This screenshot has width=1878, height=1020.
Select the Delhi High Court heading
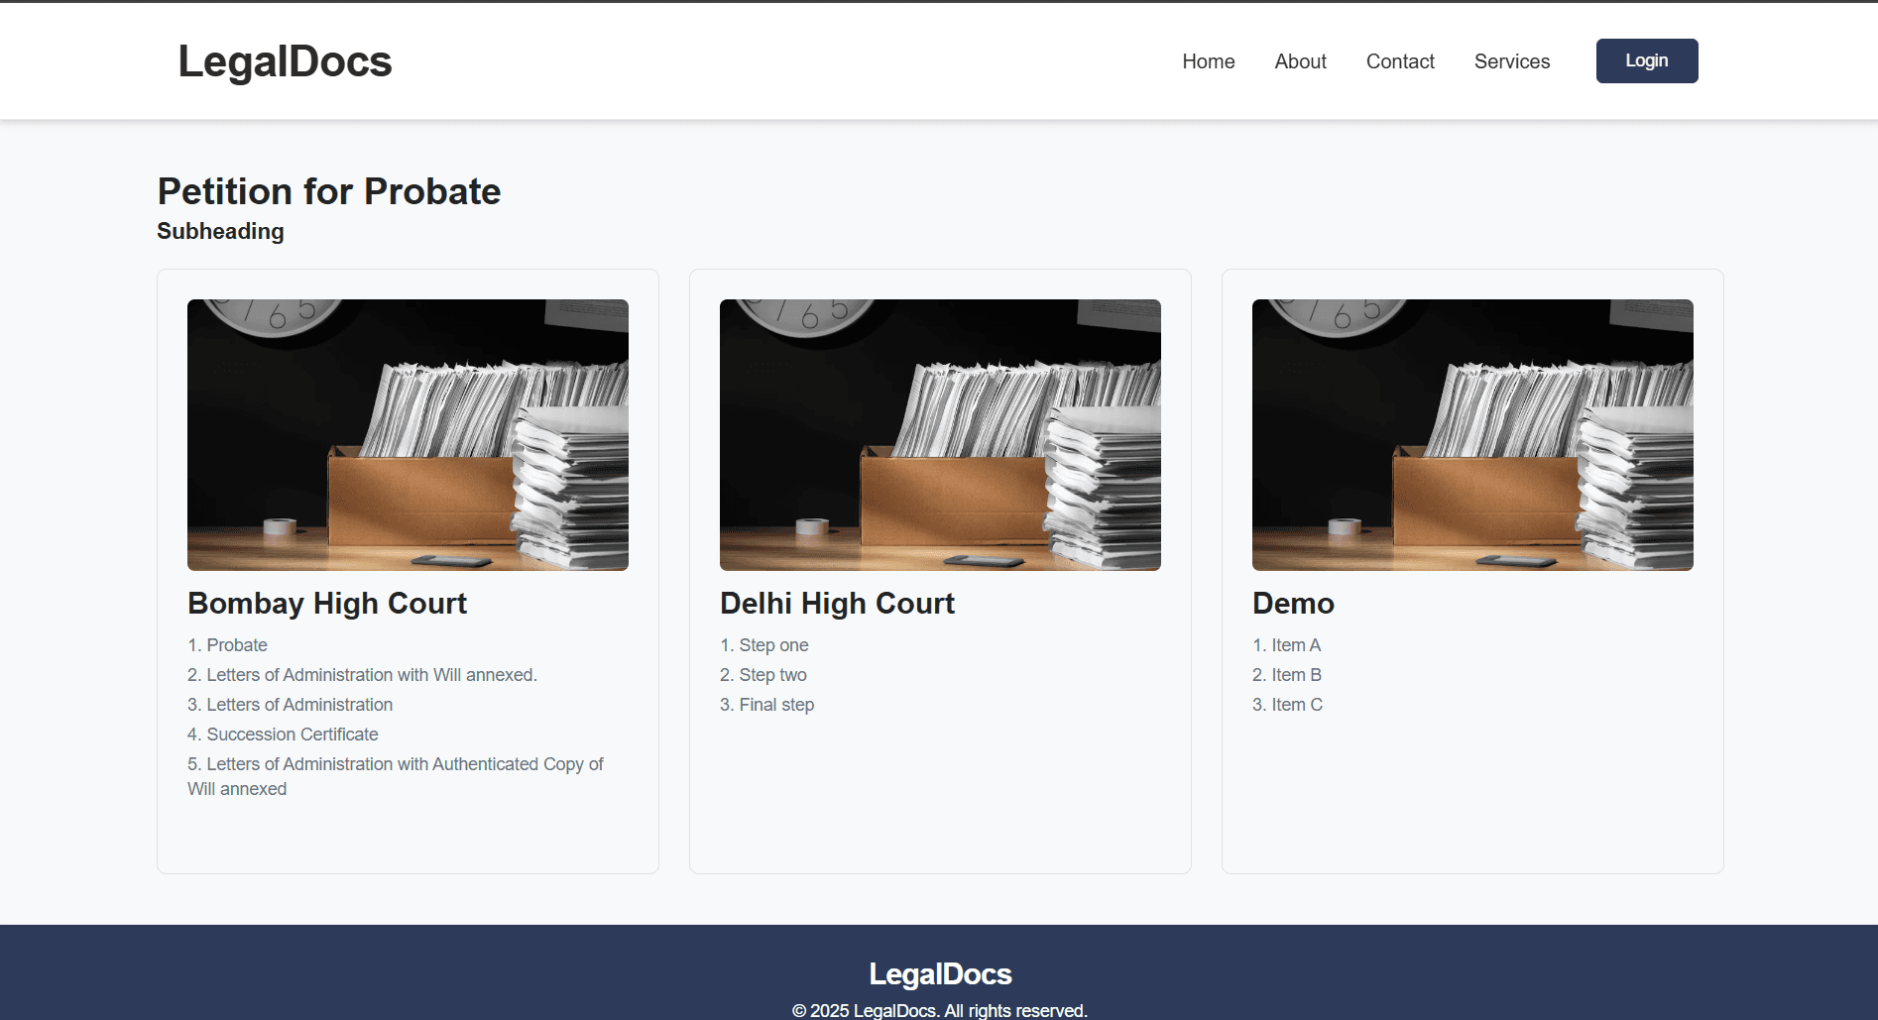click(x=837, y=603)
